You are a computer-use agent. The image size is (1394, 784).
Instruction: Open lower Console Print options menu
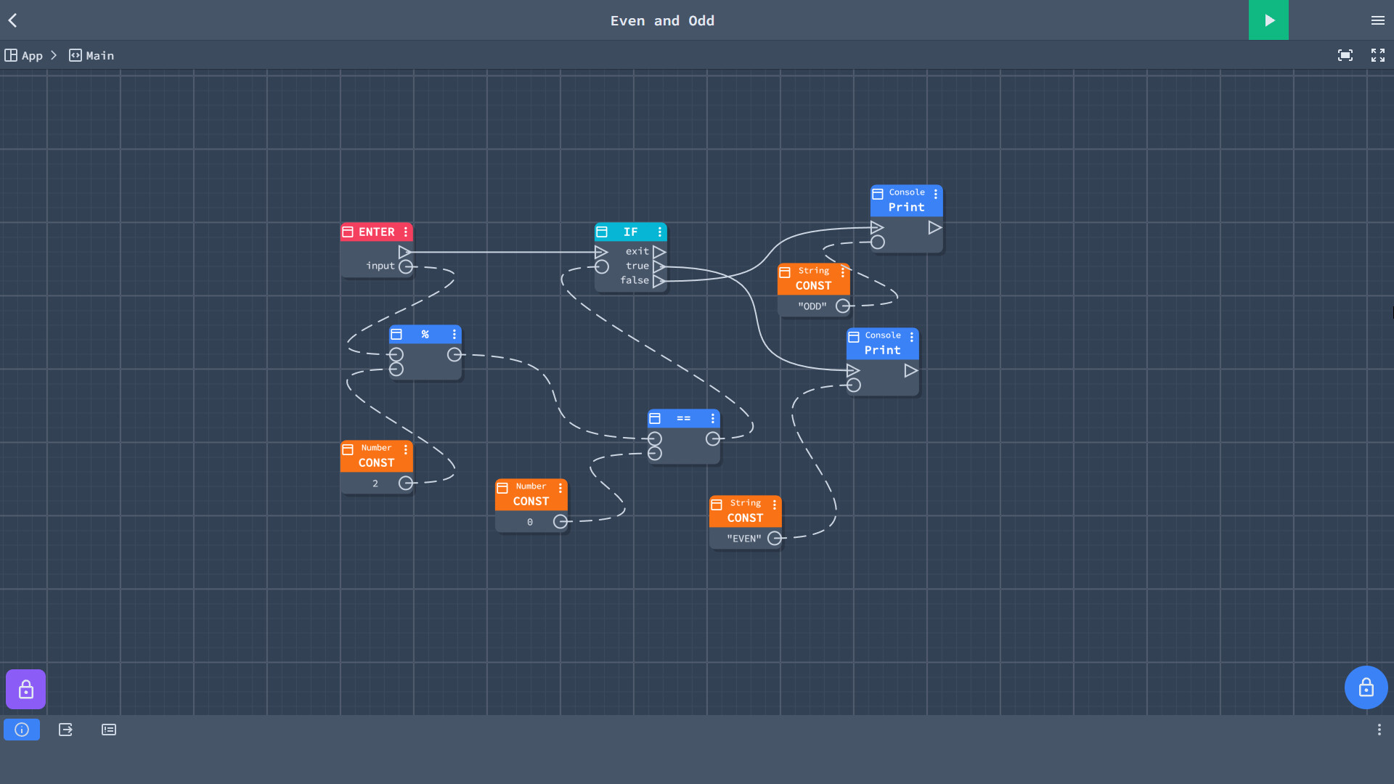[912, 337]
